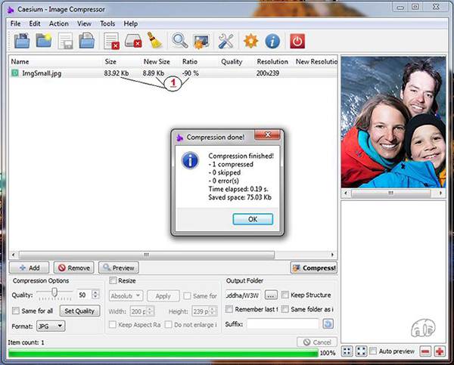Viewport: 454px width, 365px height.
Task: Click the Quality value spinner arrows
Action: pos(95,295)
